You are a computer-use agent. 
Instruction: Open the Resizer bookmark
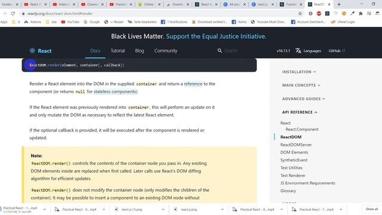(x=114, y=22)
